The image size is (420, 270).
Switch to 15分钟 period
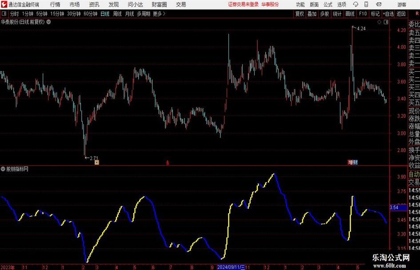[57, 14]
